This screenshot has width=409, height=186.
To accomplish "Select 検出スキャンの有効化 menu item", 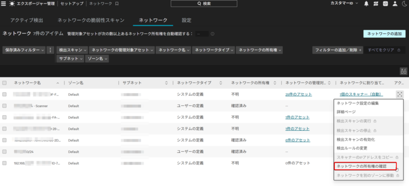I will coord(368,140).
